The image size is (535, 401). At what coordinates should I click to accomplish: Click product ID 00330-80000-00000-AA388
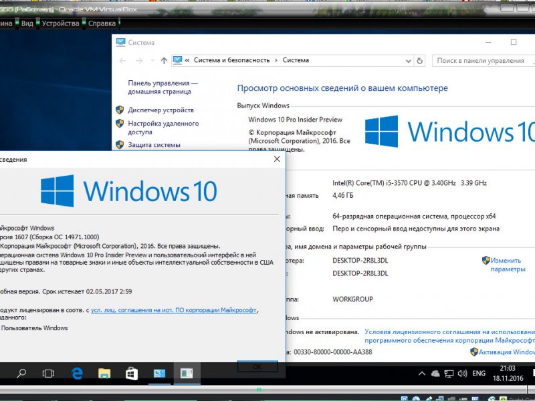click(332, 352)
